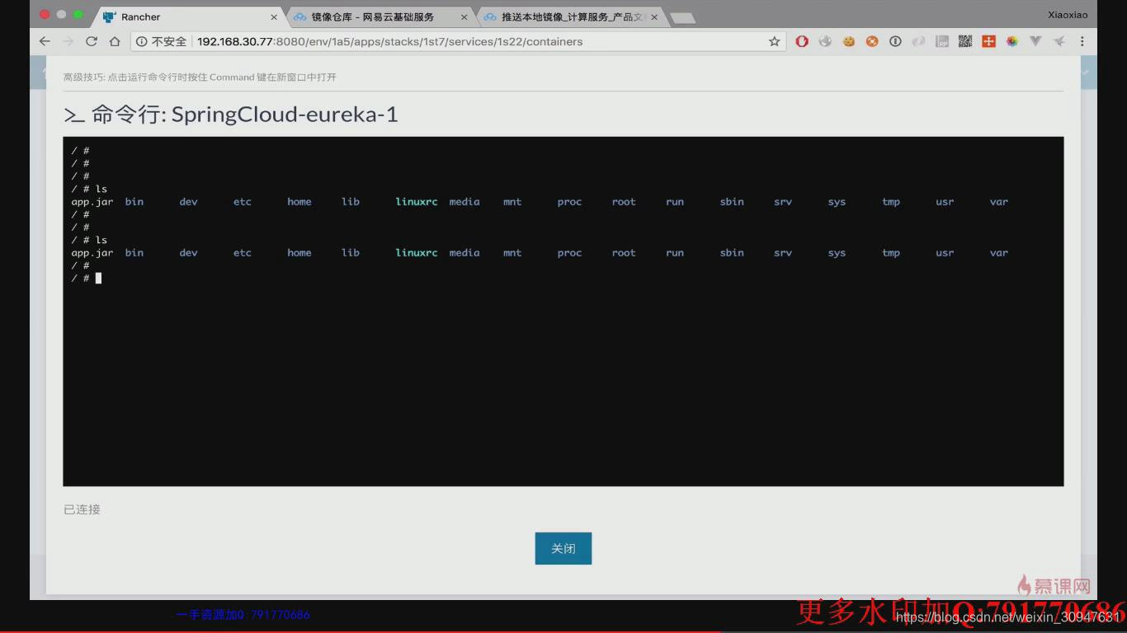Viewport: 1127px width, 633px height.
Task: Open the grey globe extension
Action: click(x=825, y=41)
